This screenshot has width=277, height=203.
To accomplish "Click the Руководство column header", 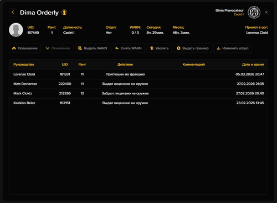I will point(24,65).
